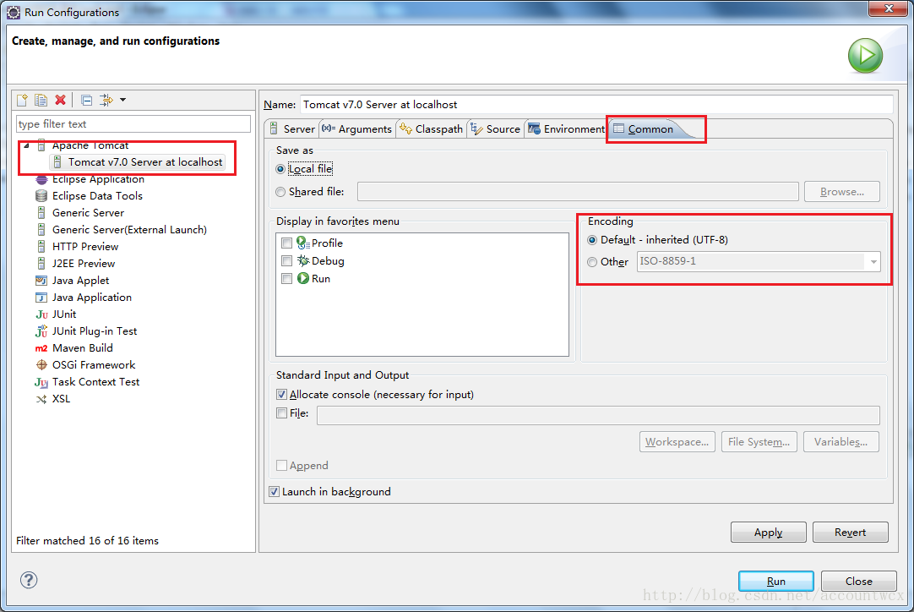The image size is (914, 612).
Task: Click the Browse... button
Action: pyautogui.click(x=841, y=192)
